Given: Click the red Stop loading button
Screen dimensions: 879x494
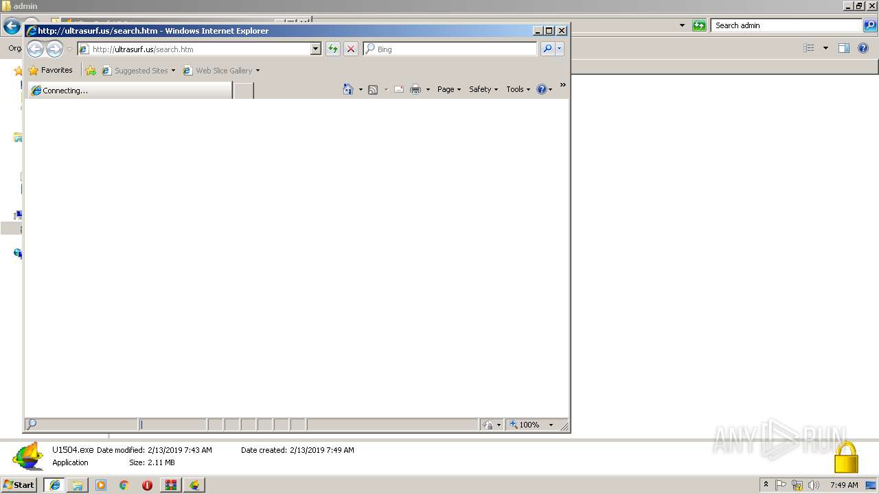Looking at the screenshot, I should coord(351,49).
